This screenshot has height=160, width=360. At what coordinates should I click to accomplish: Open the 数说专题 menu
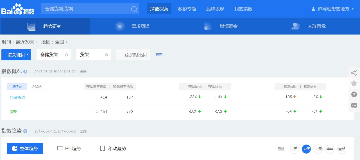click(187, 9)
